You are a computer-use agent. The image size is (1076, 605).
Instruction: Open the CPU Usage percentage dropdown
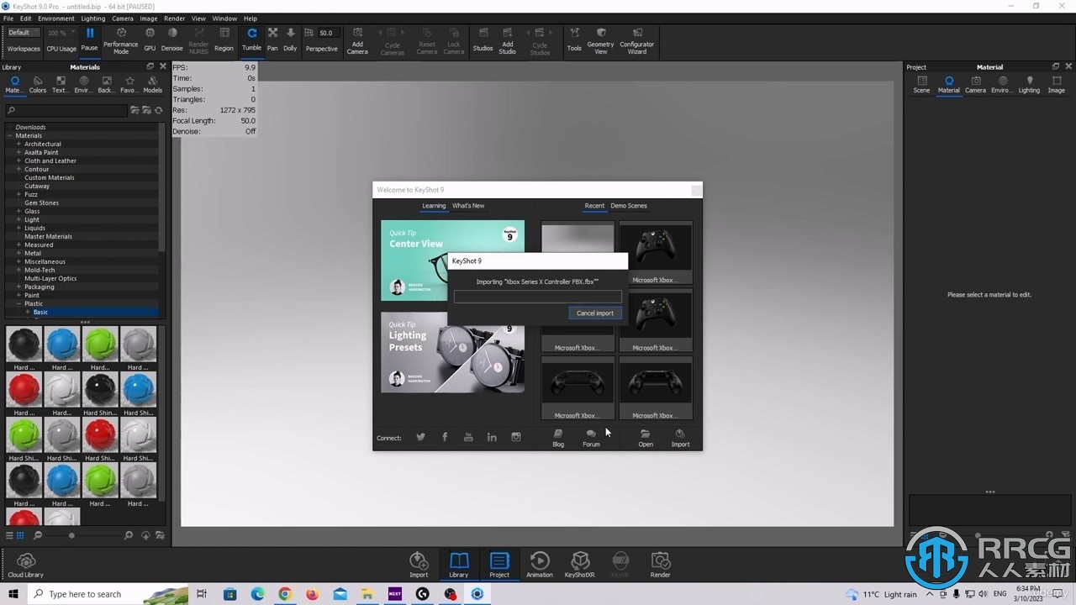click(x=61, y=33)
